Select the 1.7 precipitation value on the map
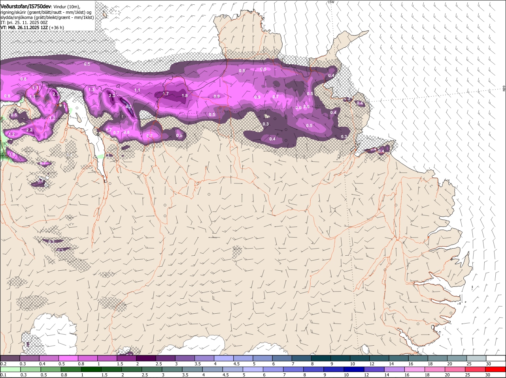Image resolution: width=506 pixels, height=378 pixels. (166, 94)
